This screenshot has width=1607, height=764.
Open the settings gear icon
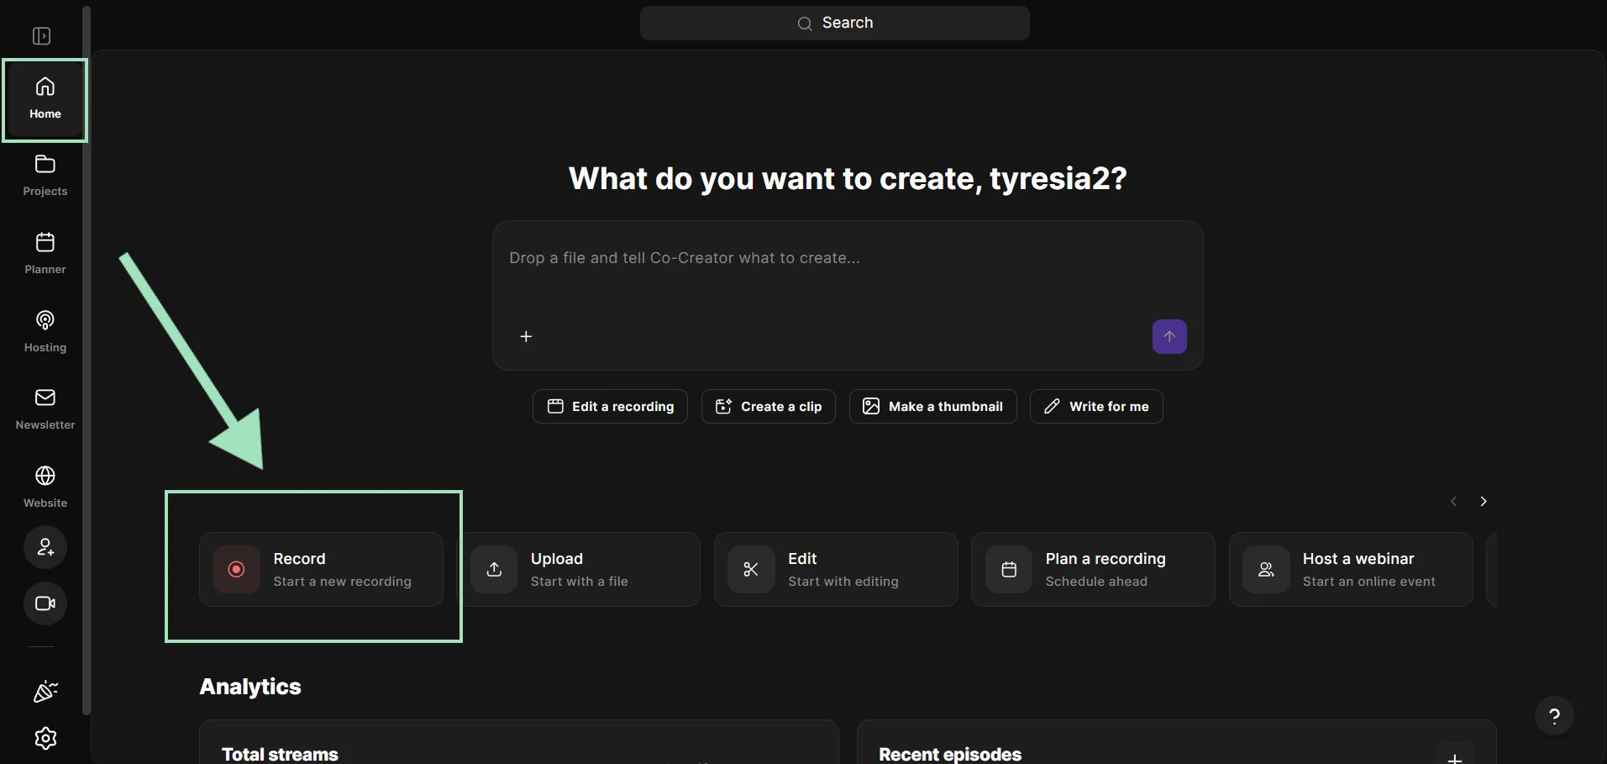pyautogui.click(x=45, y=738)
